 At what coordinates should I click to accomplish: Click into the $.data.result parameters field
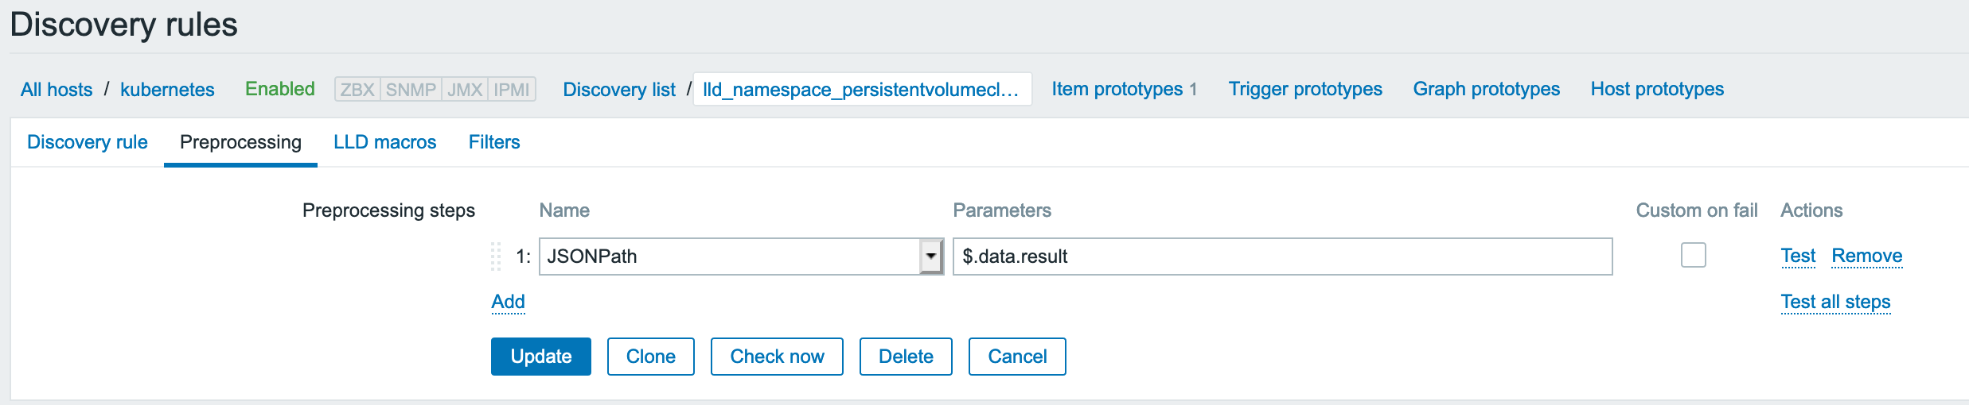(1281, 256)
